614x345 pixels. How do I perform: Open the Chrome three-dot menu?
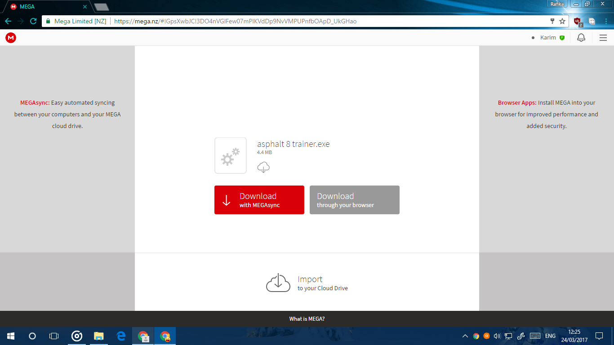tap(605, 21)
